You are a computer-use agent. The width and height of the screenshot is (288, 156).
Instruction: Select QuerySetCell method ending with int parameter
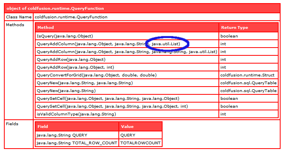pyautogui.click(x=127, y=106)
